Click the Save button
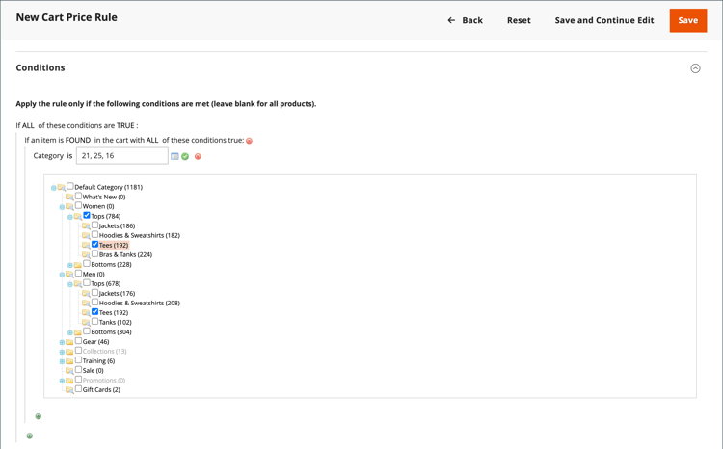 pyautogui.click(x=688, y=20)
